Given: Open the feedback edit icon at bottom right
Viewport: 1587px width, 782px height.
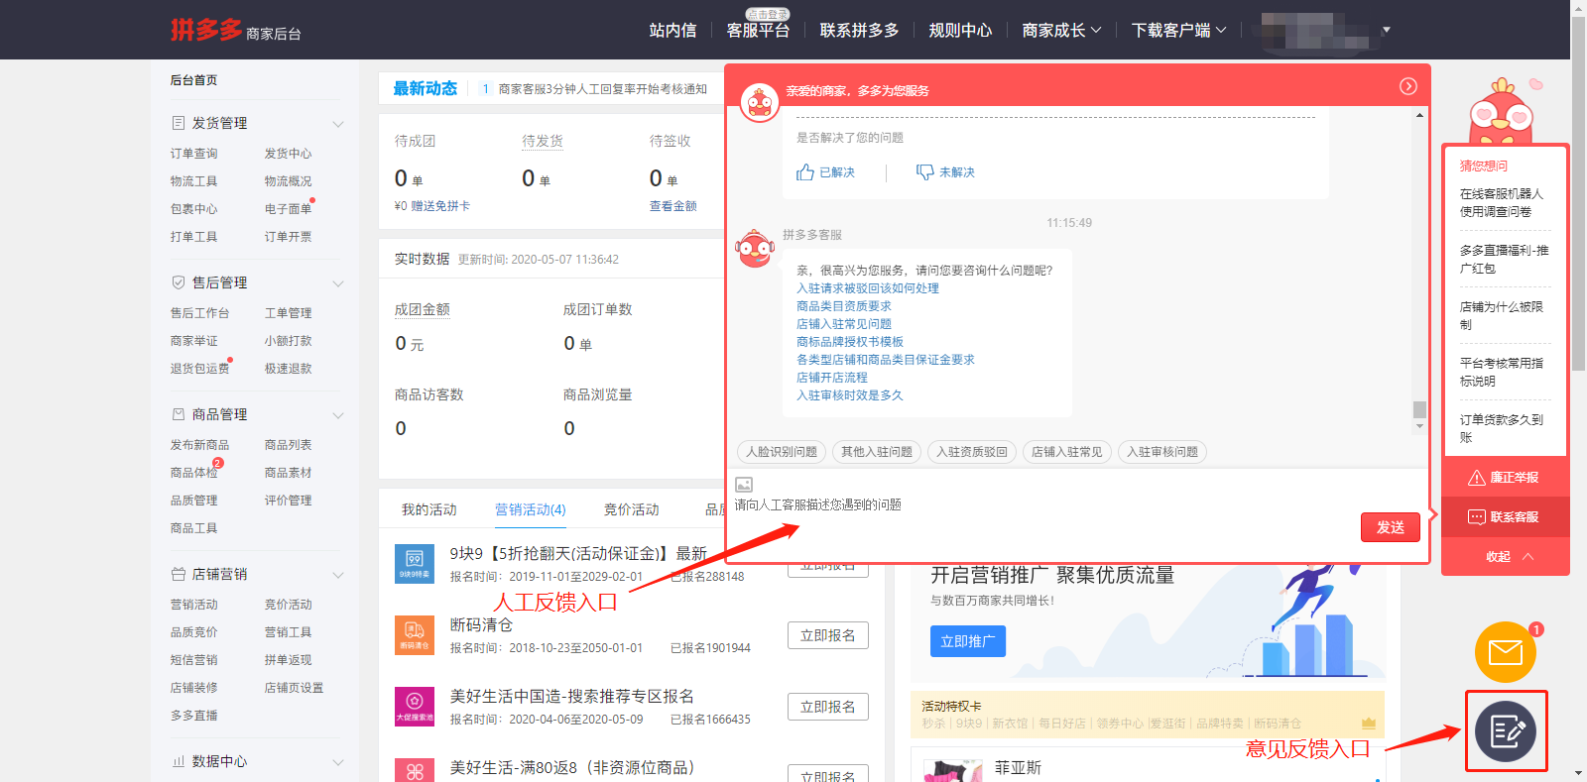Looking at the screenshot, I should [1506, 731].
